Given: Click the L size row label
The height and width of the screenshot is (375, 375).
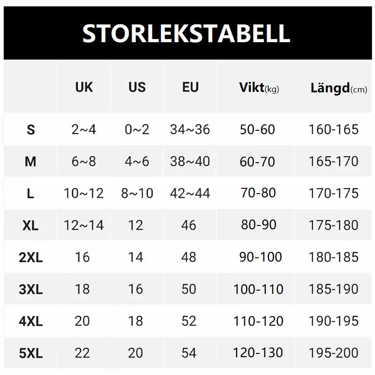Looking at the screenshot, I should pyautogui.click(x=30, y=194).
